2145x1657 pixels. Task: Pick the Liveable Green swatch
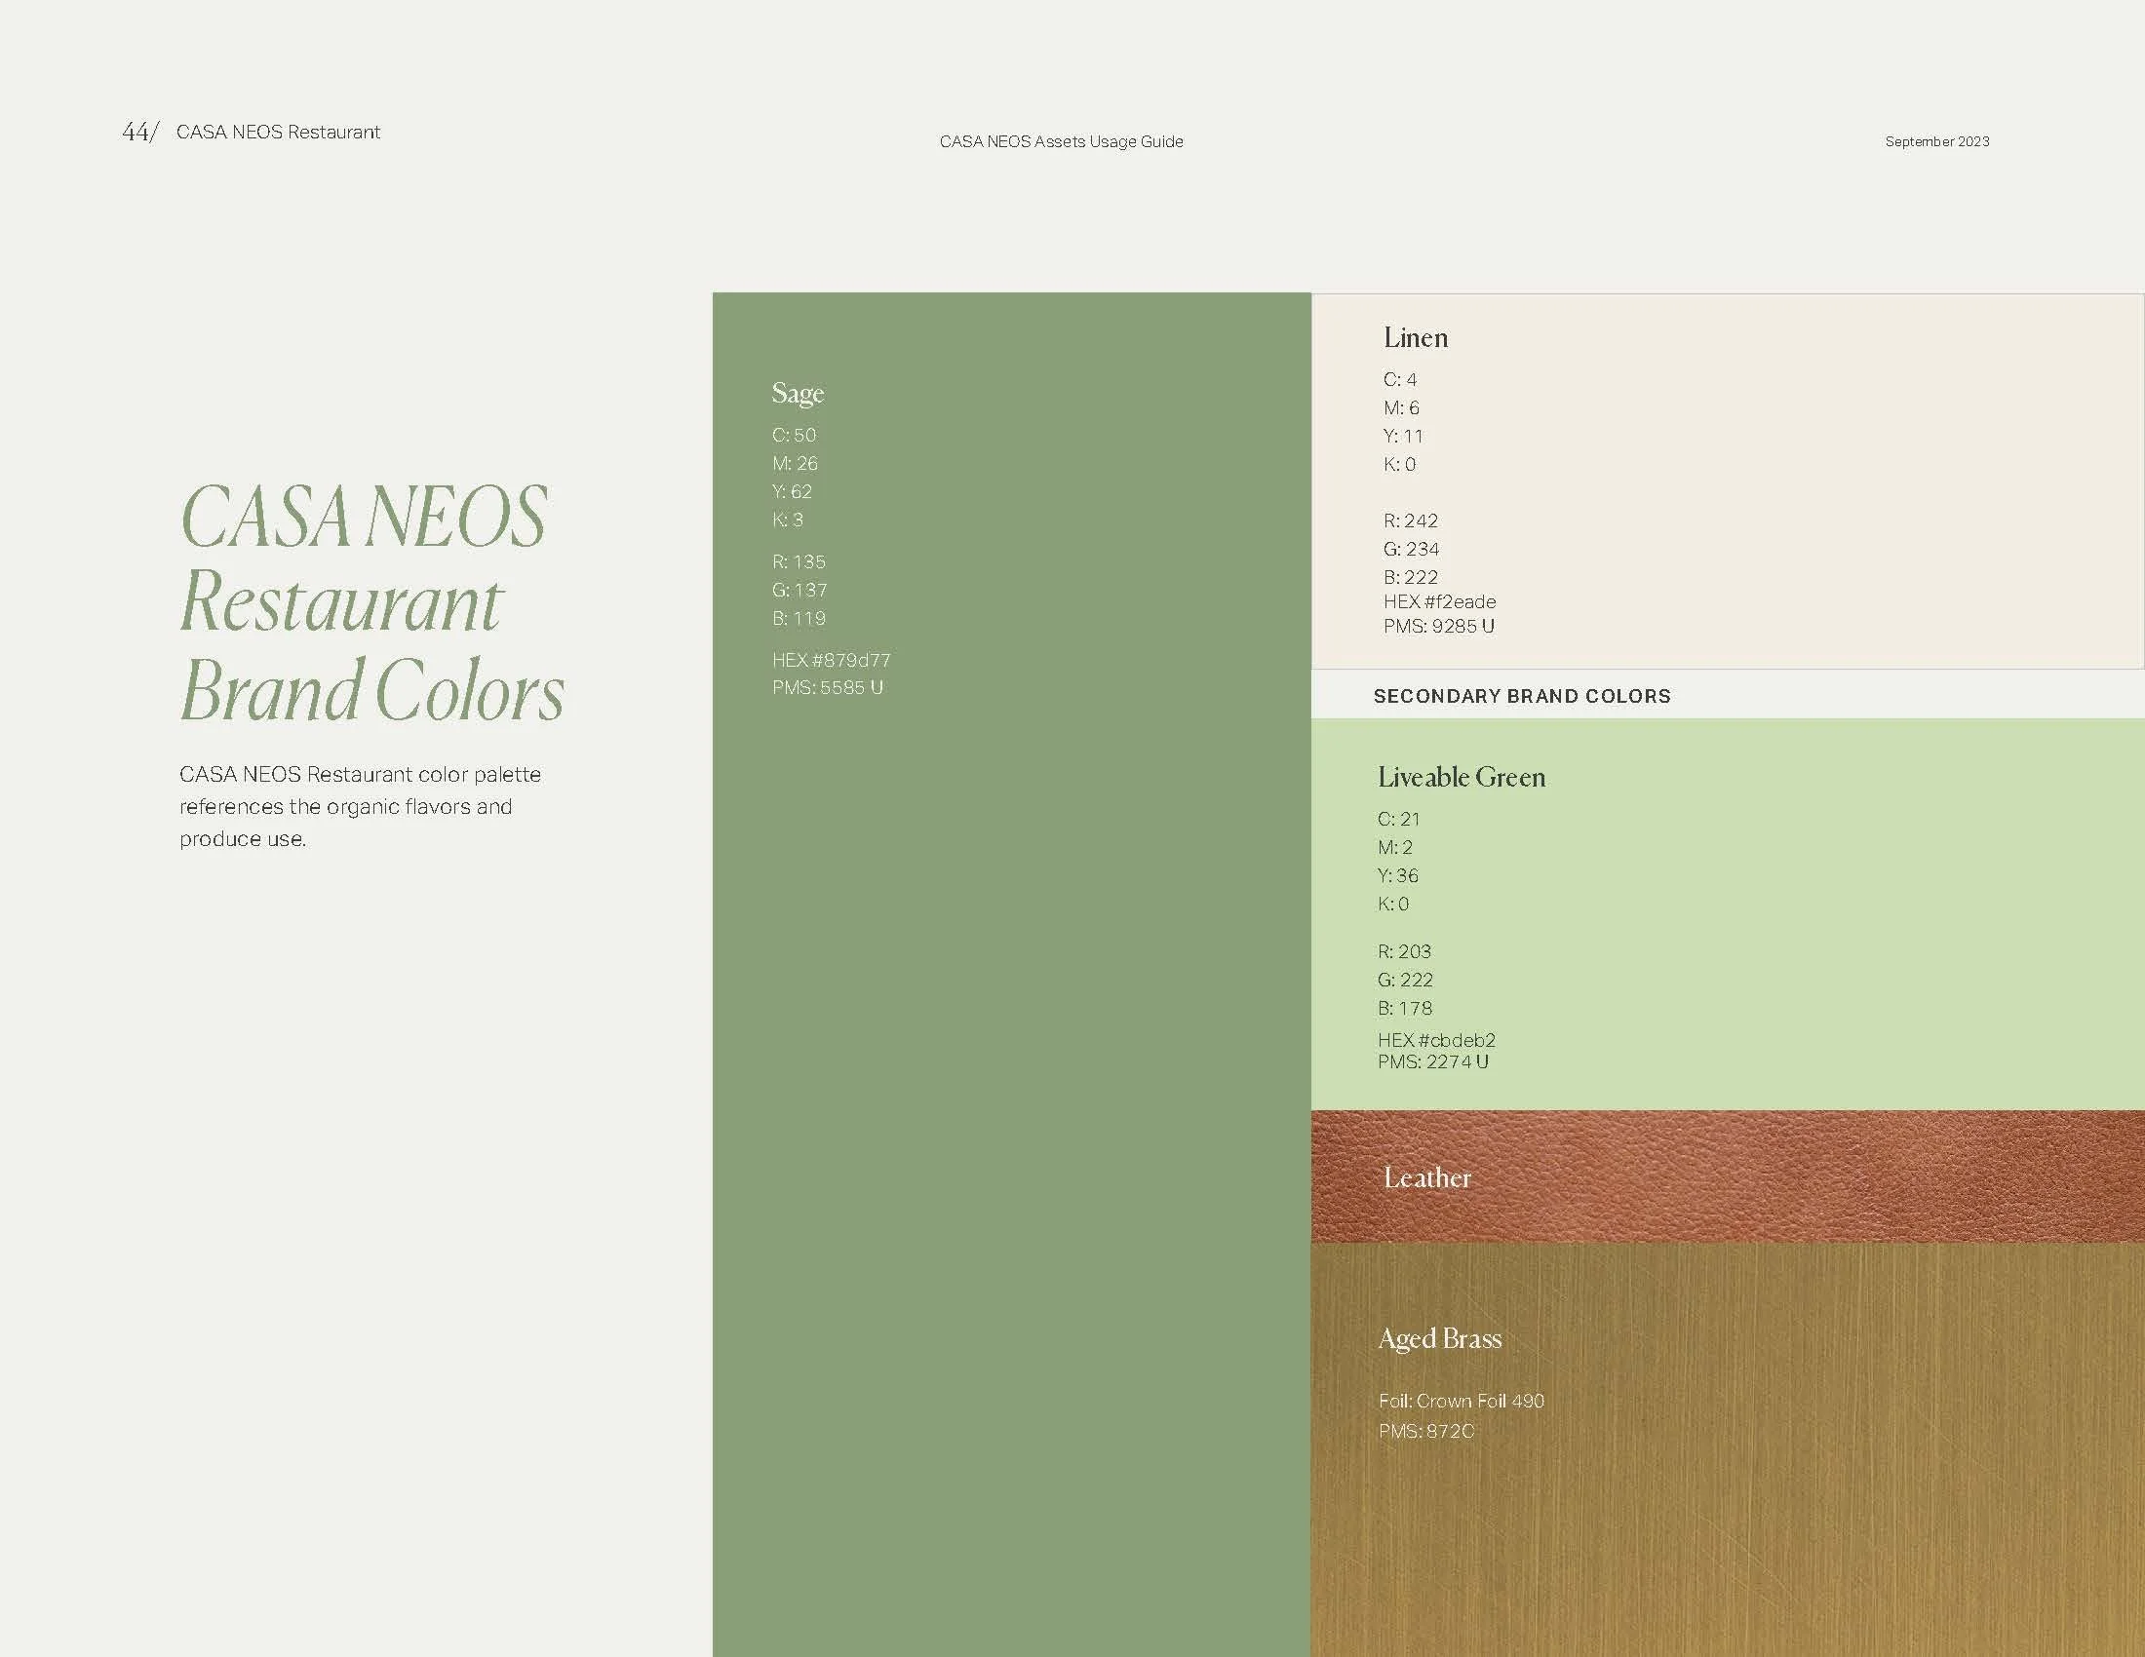1728,914
